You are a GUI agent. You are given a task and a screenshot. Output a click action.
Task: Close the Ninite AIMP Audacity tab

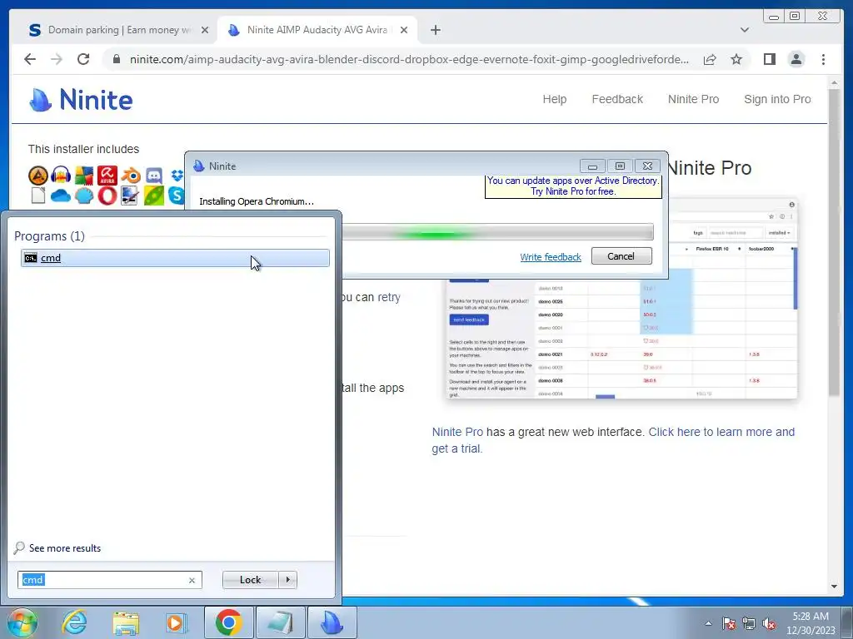click(404, 30)
